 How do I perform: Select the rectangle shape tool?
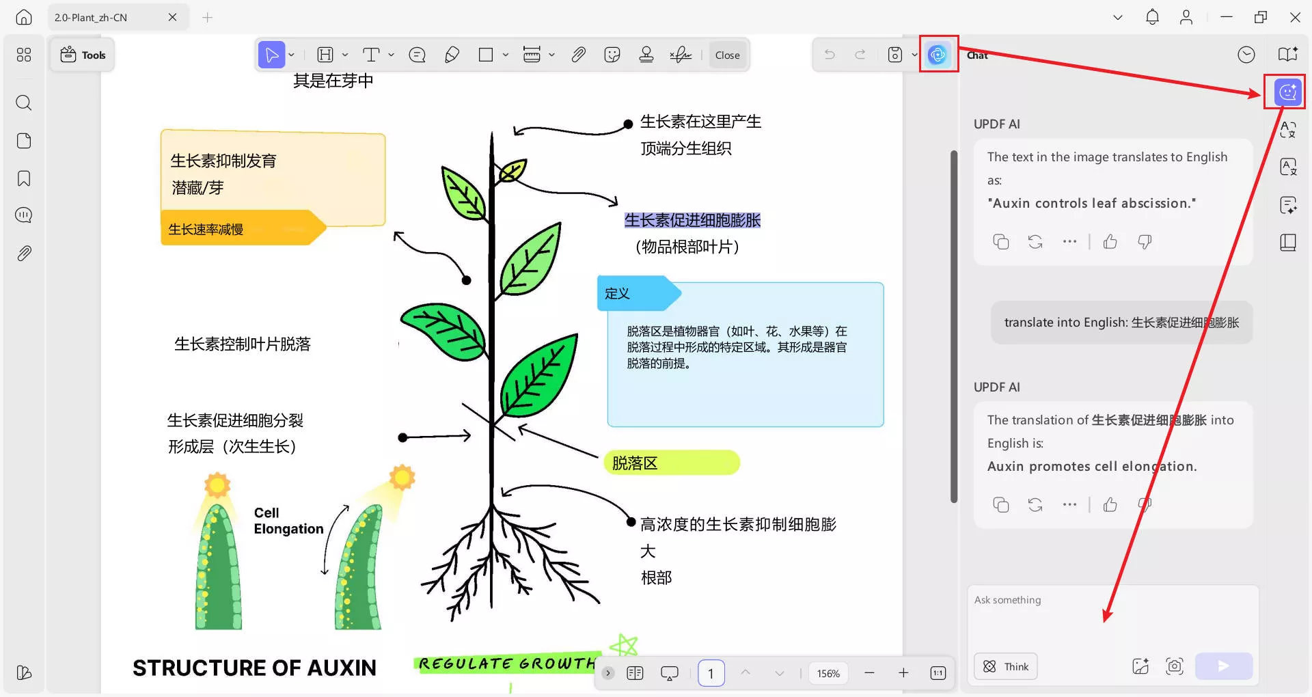click(486, 55)
